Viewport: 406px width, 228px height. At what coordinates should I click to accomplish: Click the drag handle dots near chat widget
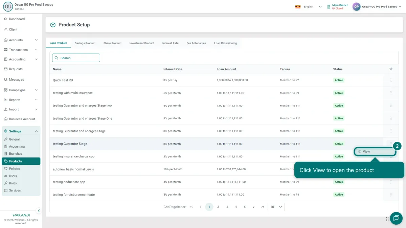tap(387, 219)
